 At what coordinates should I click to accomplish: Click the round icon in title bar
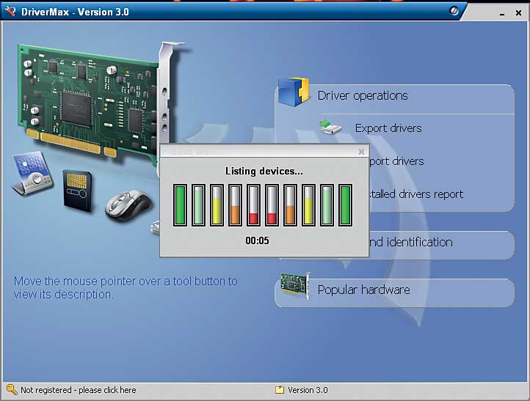tap(454, 11)
